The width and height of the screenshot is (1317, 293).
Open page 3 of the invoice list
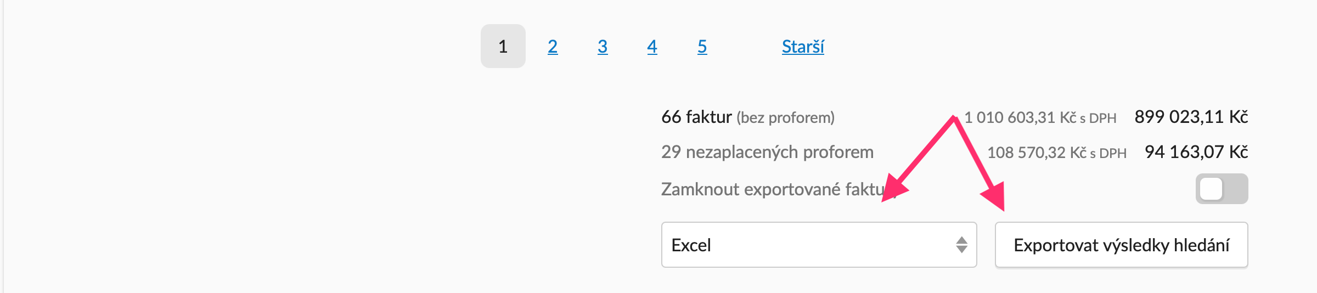click(603, 47)
